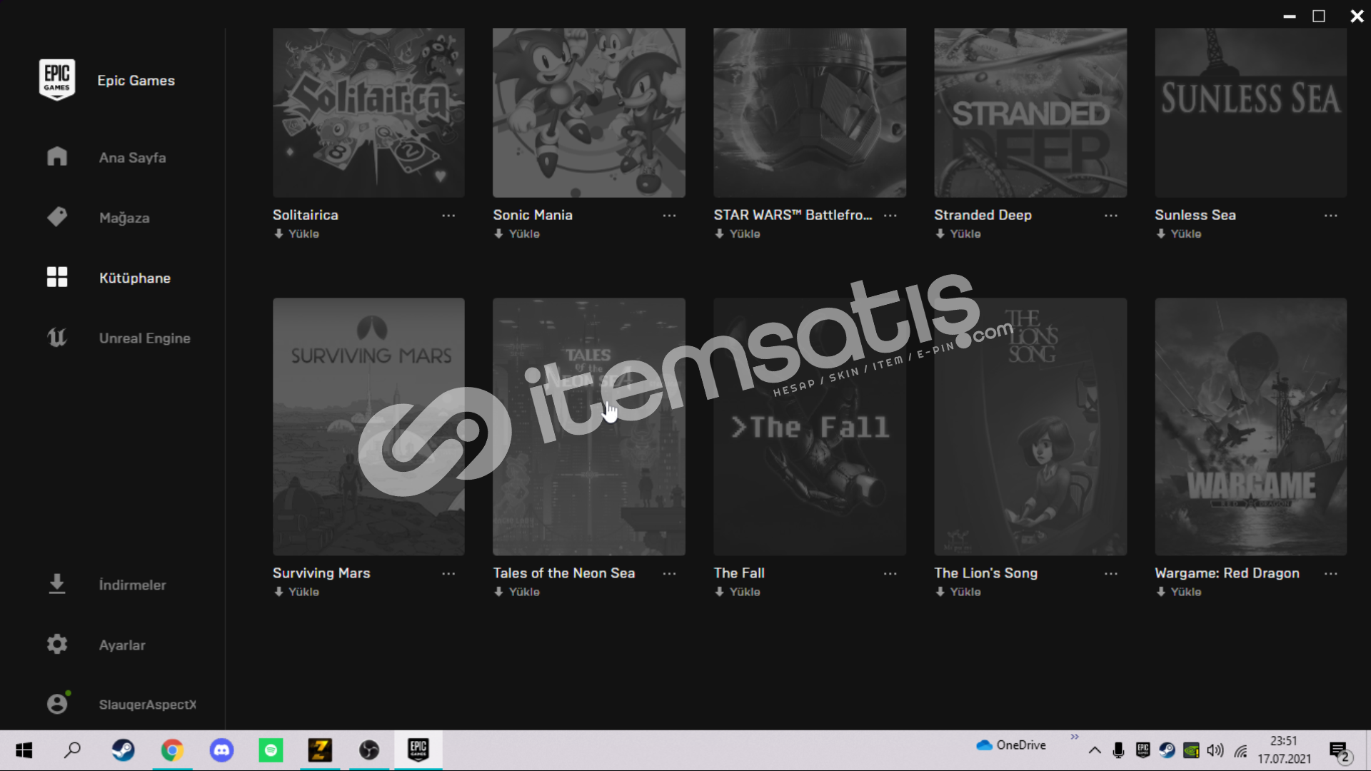Go to Mağaza in sidebar

tap(124, 218)
